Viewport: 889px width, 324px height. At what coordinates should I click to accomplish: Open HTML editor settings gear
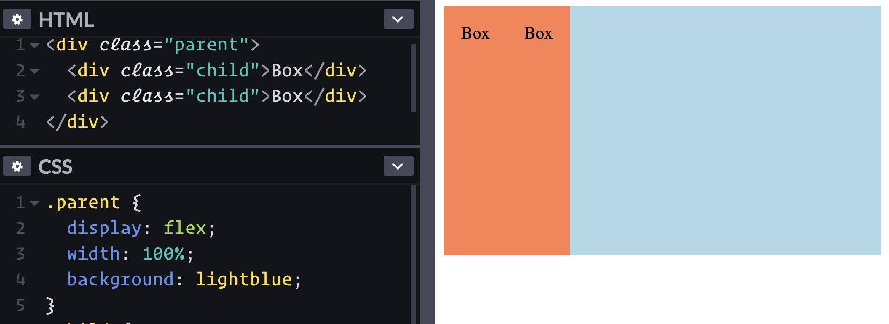17,19
